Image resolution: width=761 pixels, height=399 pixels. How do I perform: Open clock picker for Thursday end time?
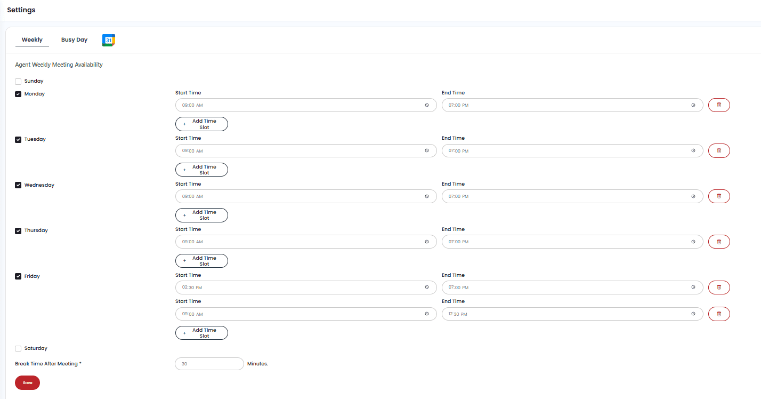(x=693, y=242)
